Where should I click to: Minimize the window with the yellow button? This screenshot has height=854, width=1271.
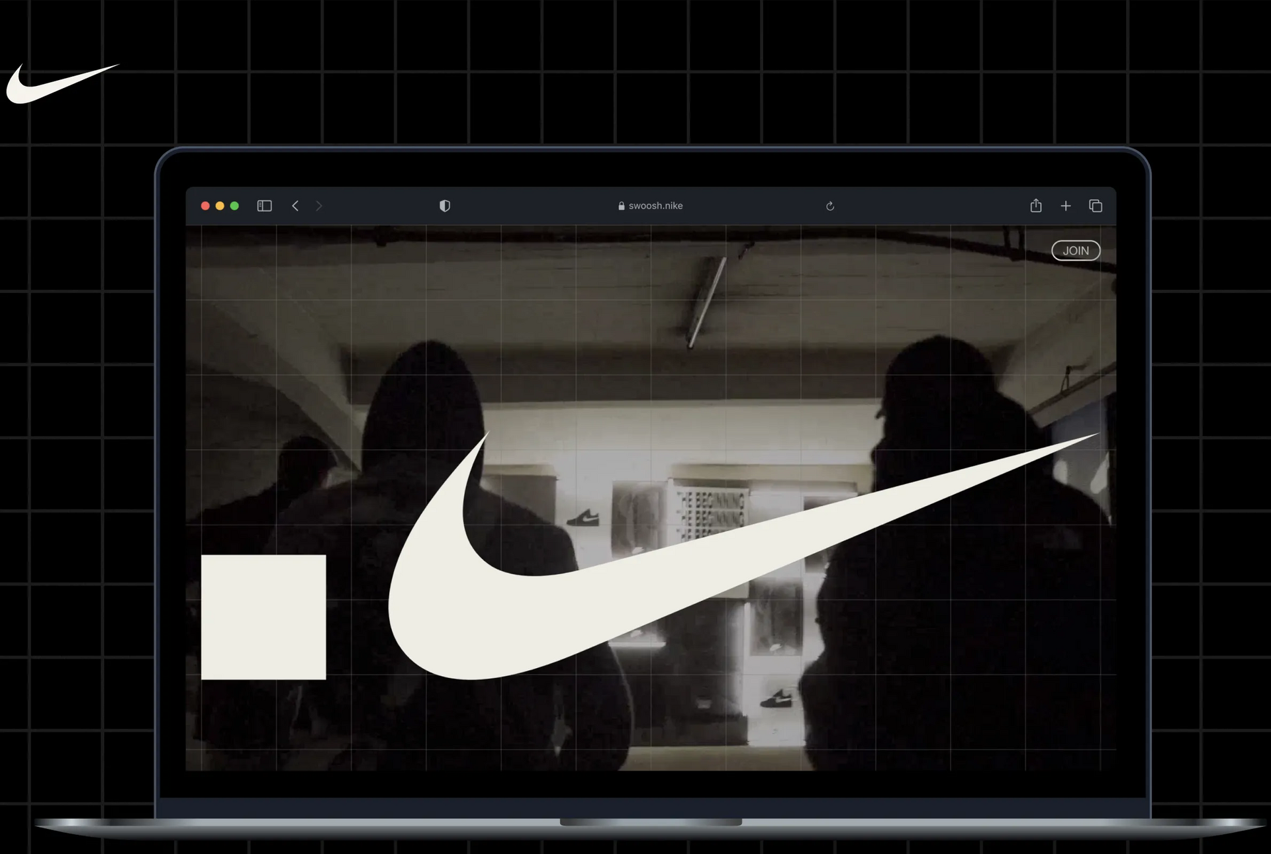click(220, 206)
